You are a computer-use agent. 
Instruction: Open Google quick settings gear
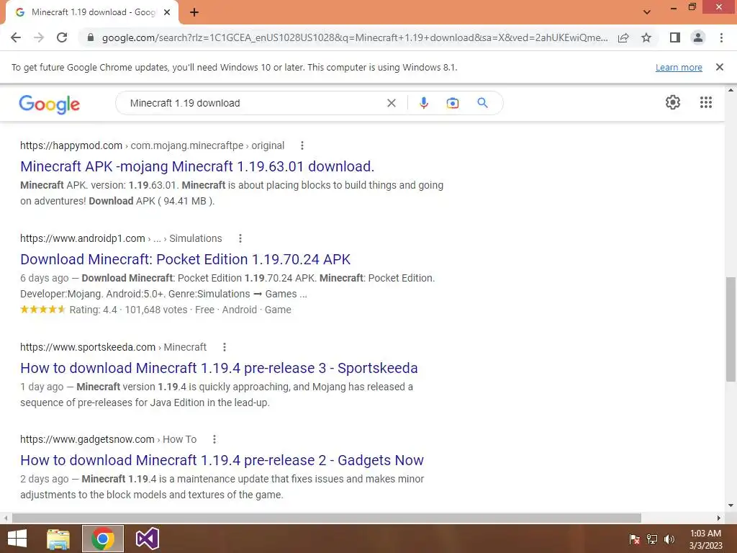[x=673, y=102]
